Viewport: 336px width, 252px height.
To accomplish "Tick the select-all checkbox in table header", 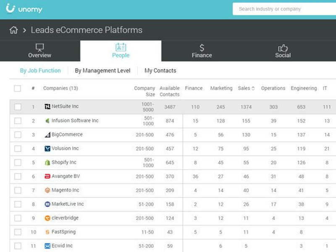I will [17, 88].
